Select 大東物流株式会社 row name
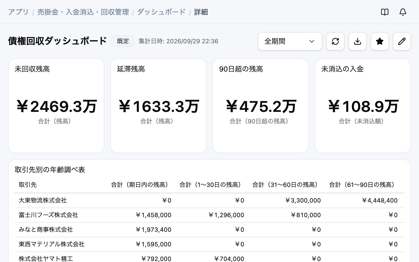This screenshot has height=262, width=419. tap(43, 201)
